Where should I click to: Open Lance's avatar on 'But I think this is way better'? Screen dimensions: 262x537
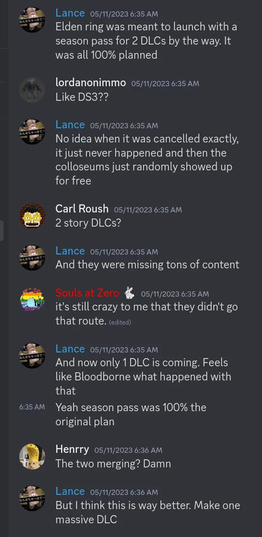click(32, 498)
